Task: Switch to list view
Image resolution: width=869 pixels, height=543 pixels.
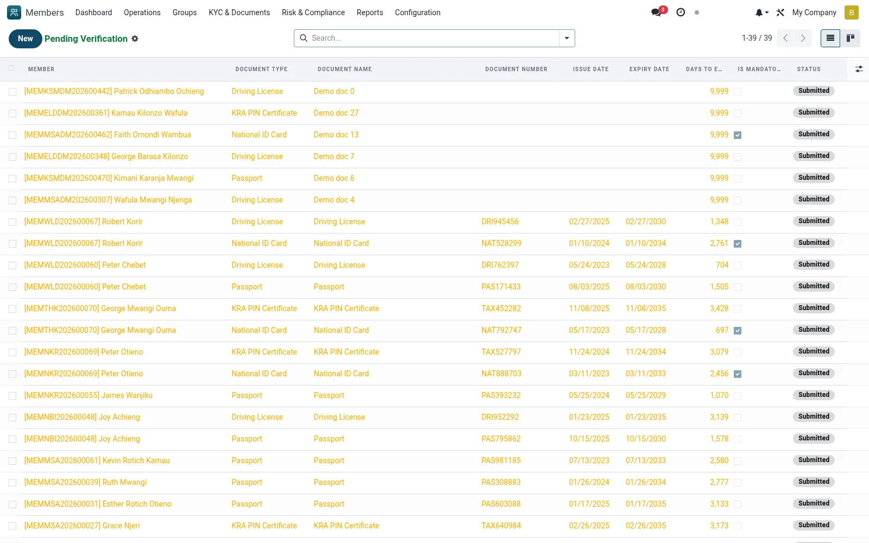Action: coord(830,38)
